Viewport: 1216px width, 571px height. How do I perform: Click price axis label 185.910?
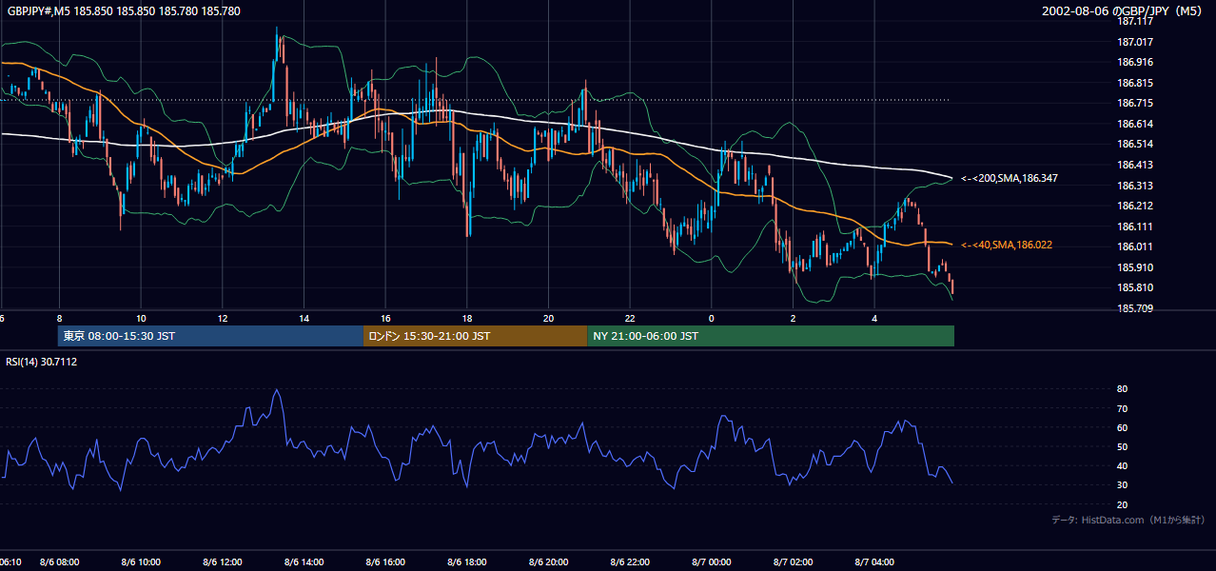click(1135, 267)
